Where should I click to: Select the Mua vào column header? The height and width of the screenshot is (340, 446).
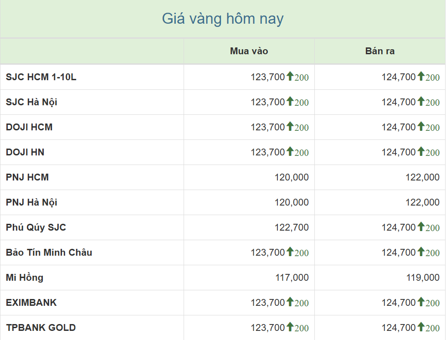coord(249,51)
